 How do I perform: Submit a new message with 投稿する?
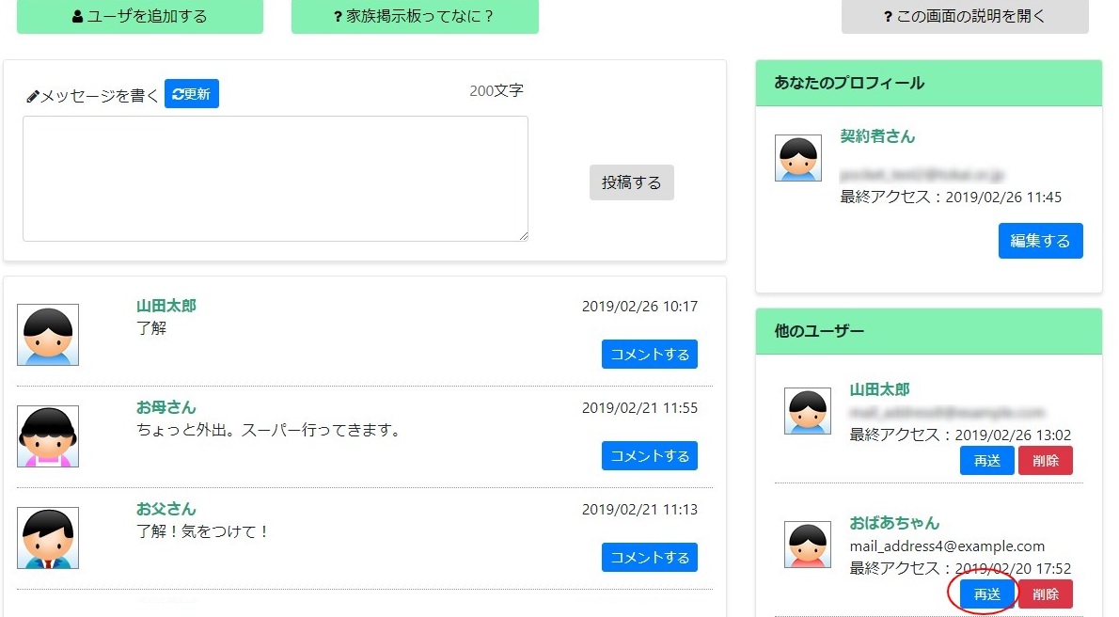coord(631,182)
